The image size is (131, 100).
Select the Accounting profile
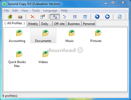[17, 36]
